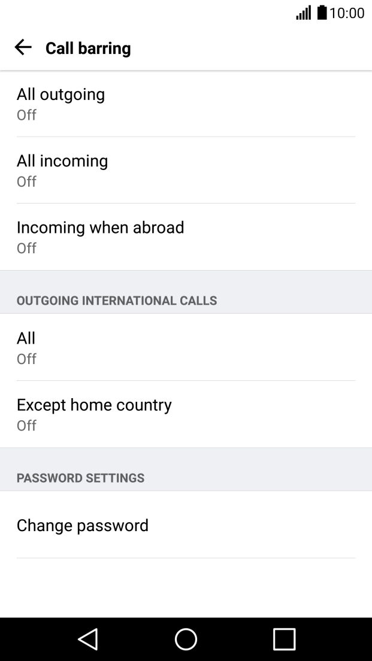Open the Call barring title area
This screenshot has height=661, width=372.
pos(88,48)
